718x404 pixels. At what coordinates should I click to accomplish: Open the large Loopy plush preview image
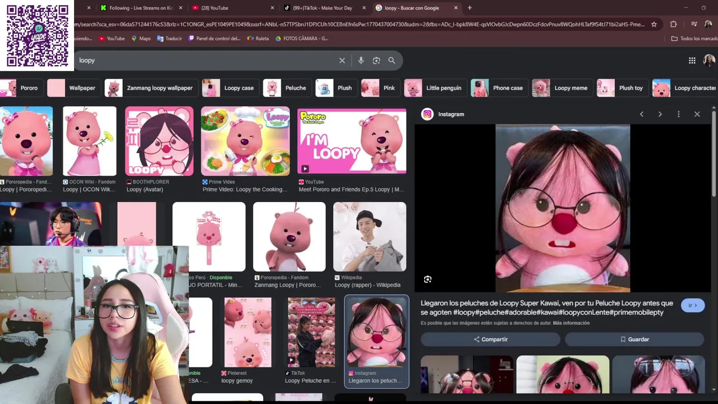click(x=563, y=208)
